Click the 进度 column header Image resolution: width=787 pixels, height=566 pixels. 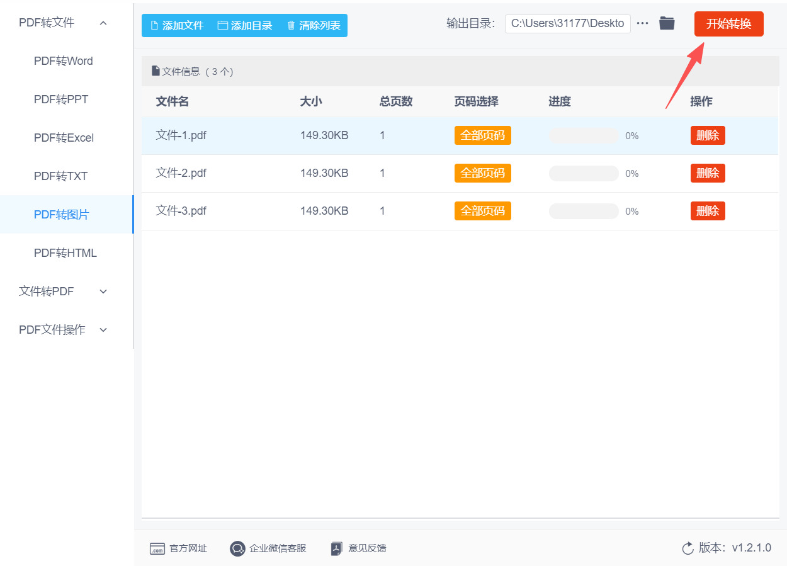click(560, 101)
